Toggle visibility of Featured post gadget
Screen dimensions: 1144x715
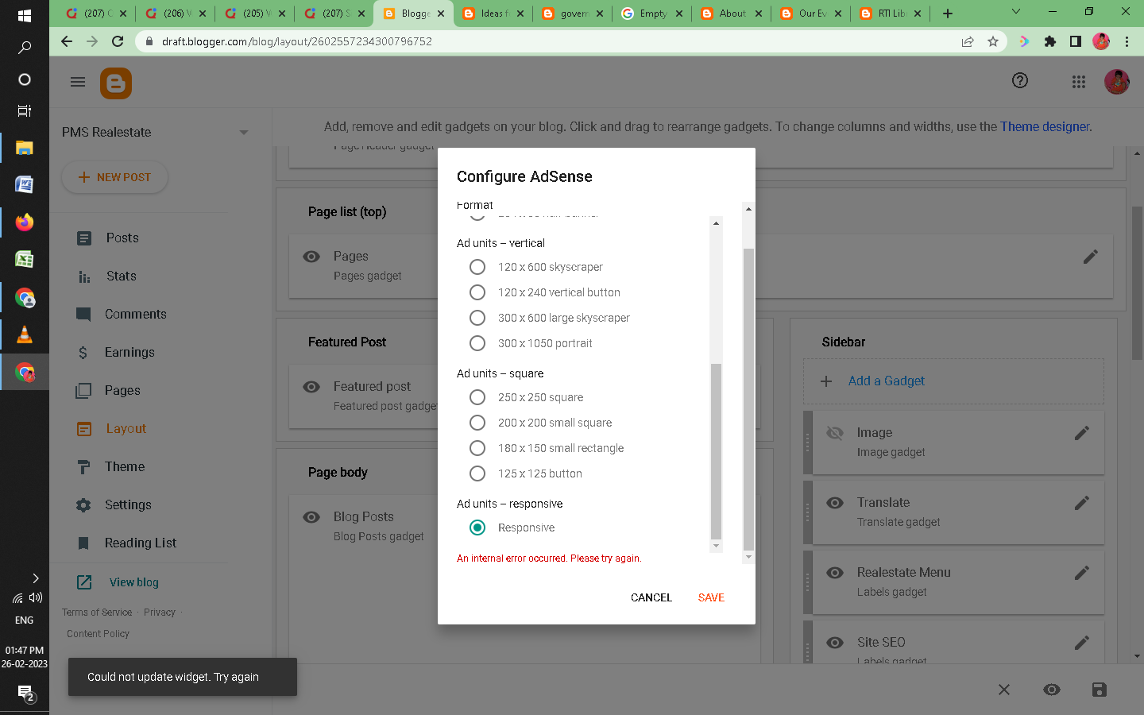[x=311, y=387]
